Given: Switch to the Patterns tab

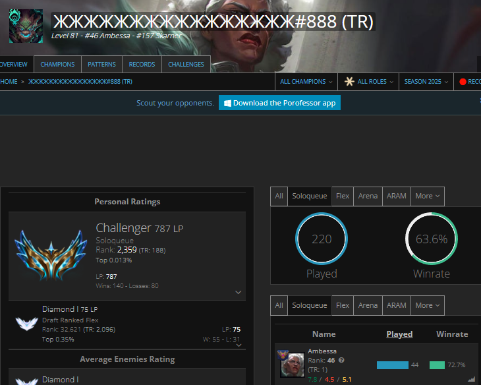Looking at the screenshot, I should pos(101,65).
